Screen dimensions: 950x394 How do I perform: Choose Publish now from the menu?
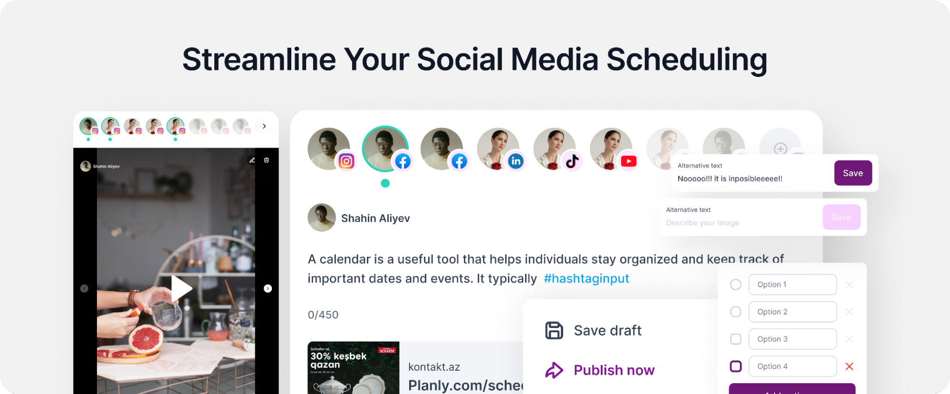coord(613,370)
